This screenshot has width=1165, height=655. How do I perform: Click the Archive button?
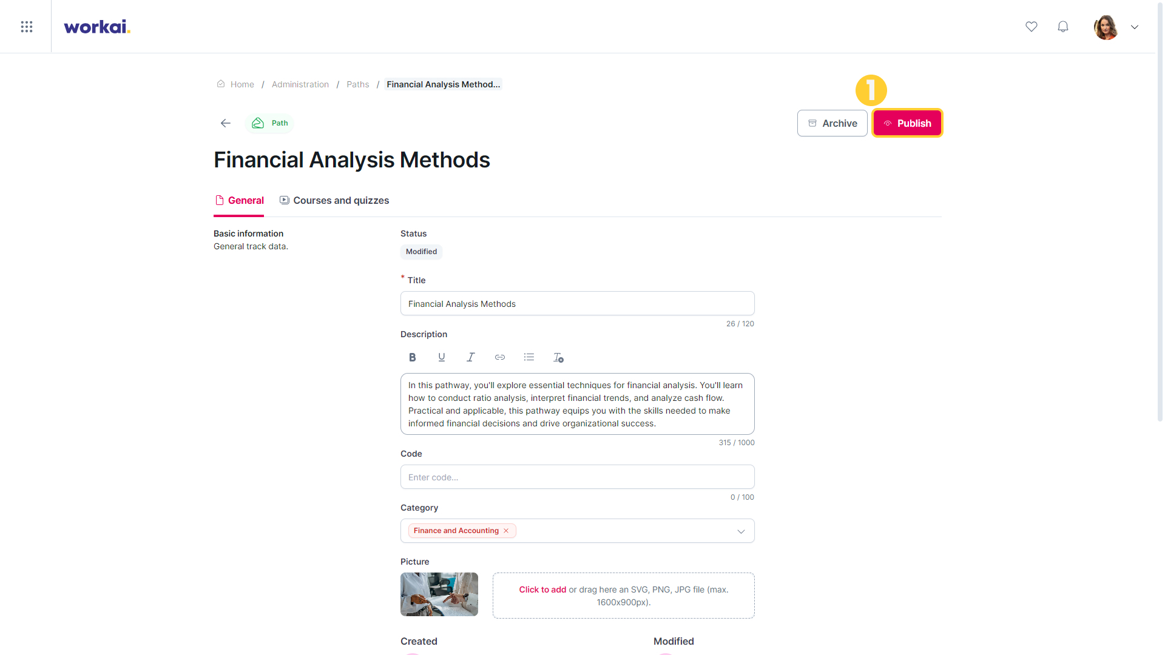[832, 123]
